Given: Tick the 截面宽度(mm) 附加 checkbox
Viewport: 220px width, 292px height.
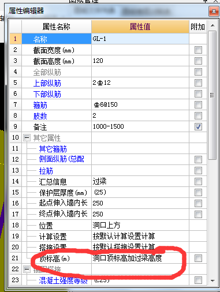Looking at the screenshot, I should tap(198, 50).
